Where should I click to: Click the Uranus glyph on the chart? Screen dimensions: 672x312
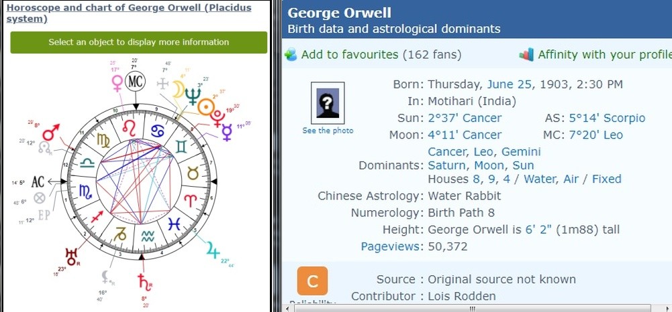[72, 257]
